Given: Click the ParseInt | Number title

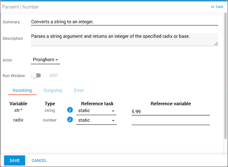Looking at the screenshot, I should point(21,7).
